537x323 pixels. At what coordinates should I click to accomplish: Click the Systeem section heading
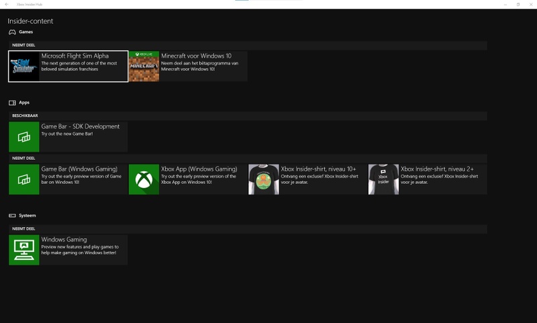click(28, 216)
